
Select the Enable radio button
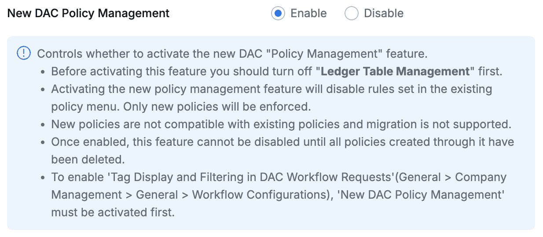pos(278,13)
